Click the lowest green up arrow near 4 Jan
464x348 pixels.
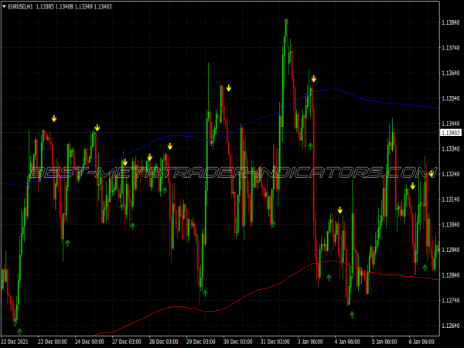pos(352,314)
